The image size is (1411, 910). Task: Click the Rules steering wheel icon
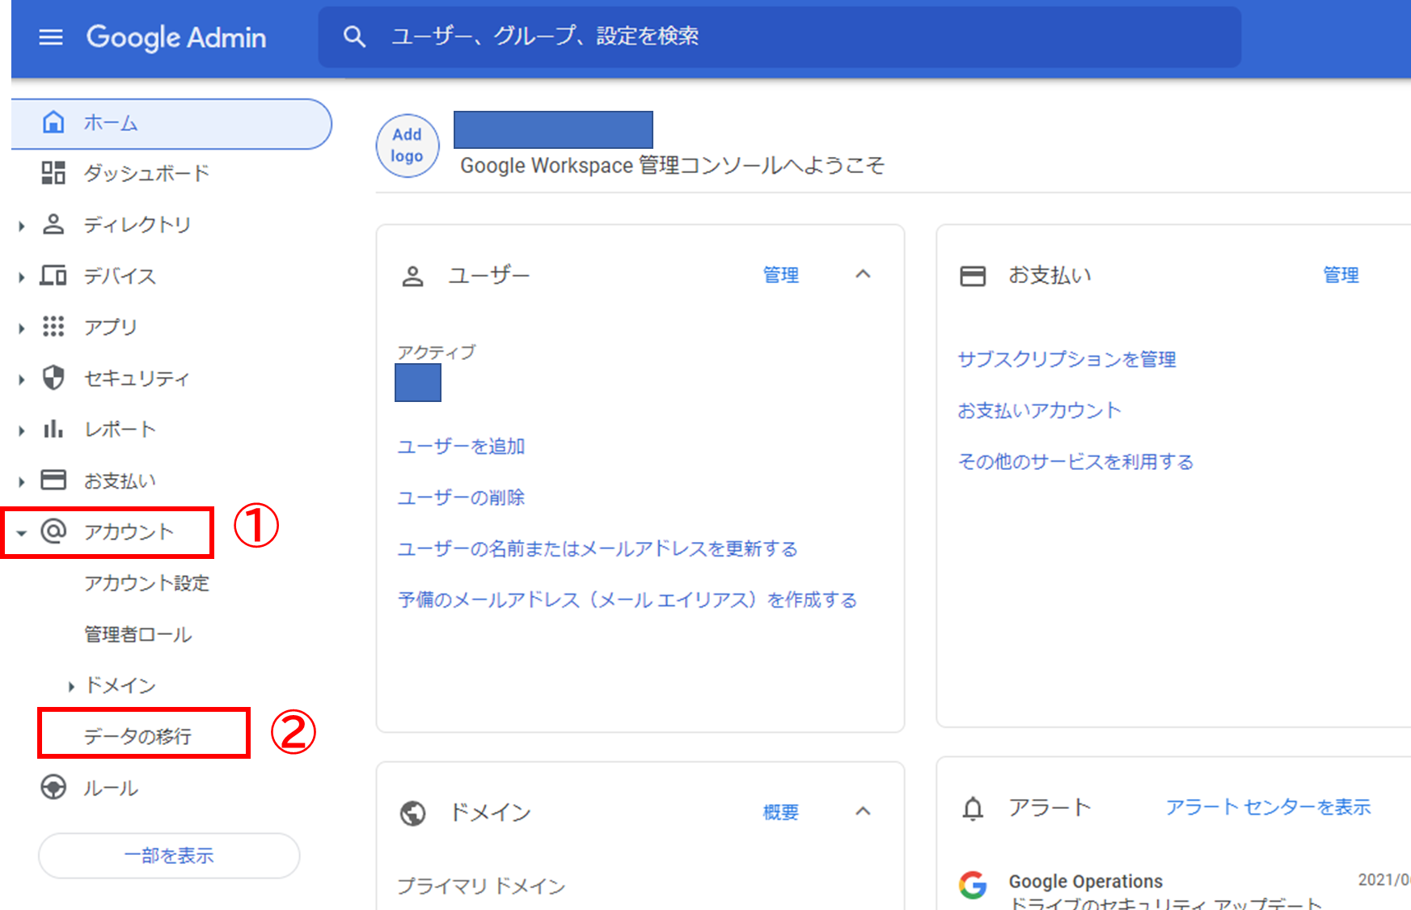pyautogui.click(x=53, y=787)
